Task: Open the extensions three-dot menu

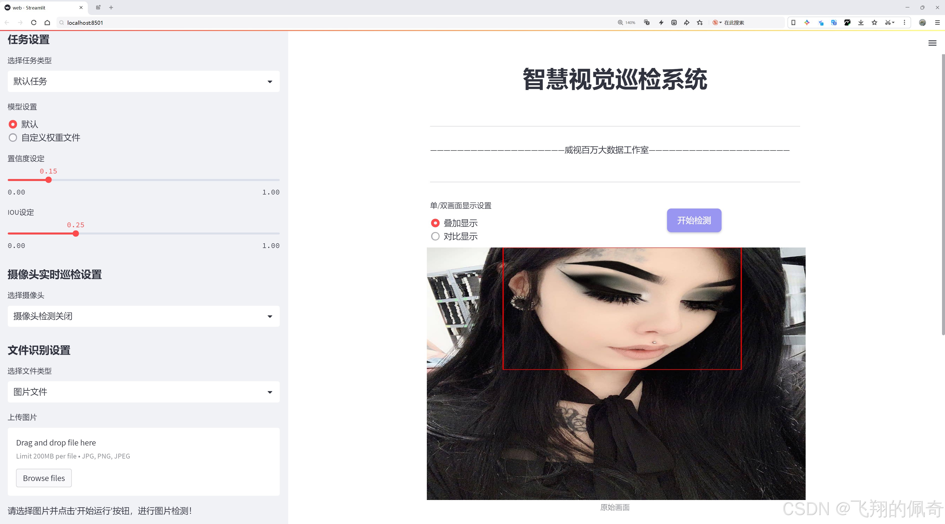Action: [x=904, y=23]
